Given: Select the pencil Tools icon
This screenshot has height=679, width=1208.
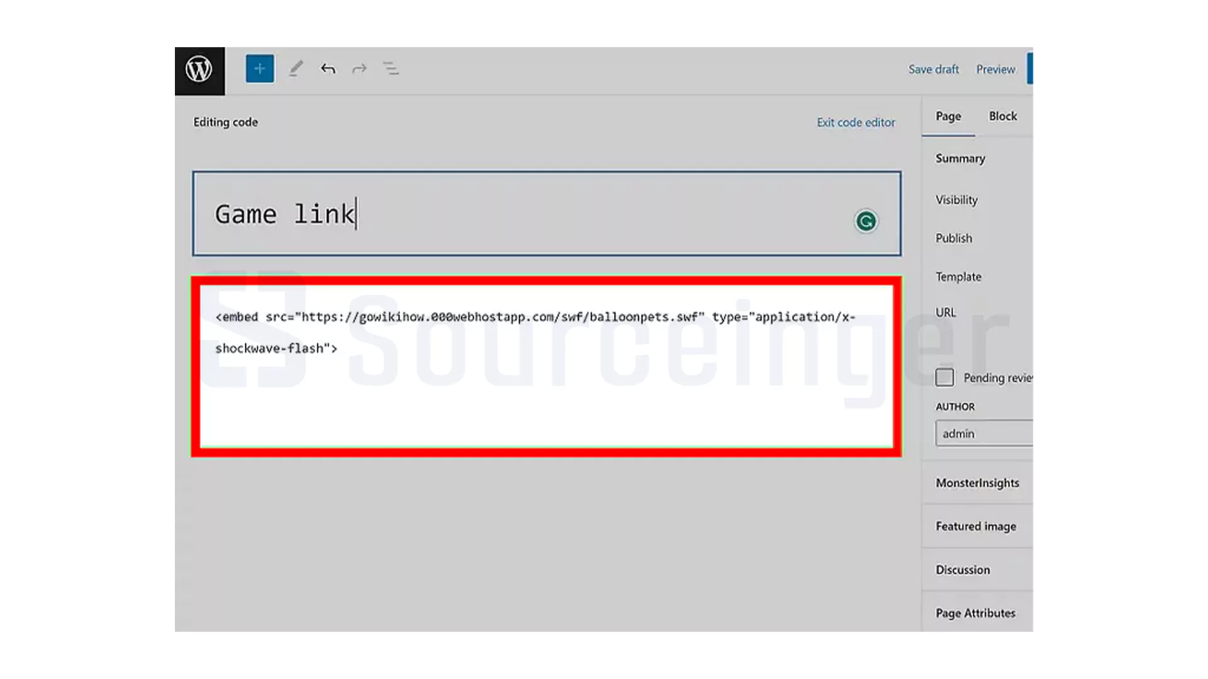Looking at the screenshot, I should pyautogui.click(x=296, y=69).
